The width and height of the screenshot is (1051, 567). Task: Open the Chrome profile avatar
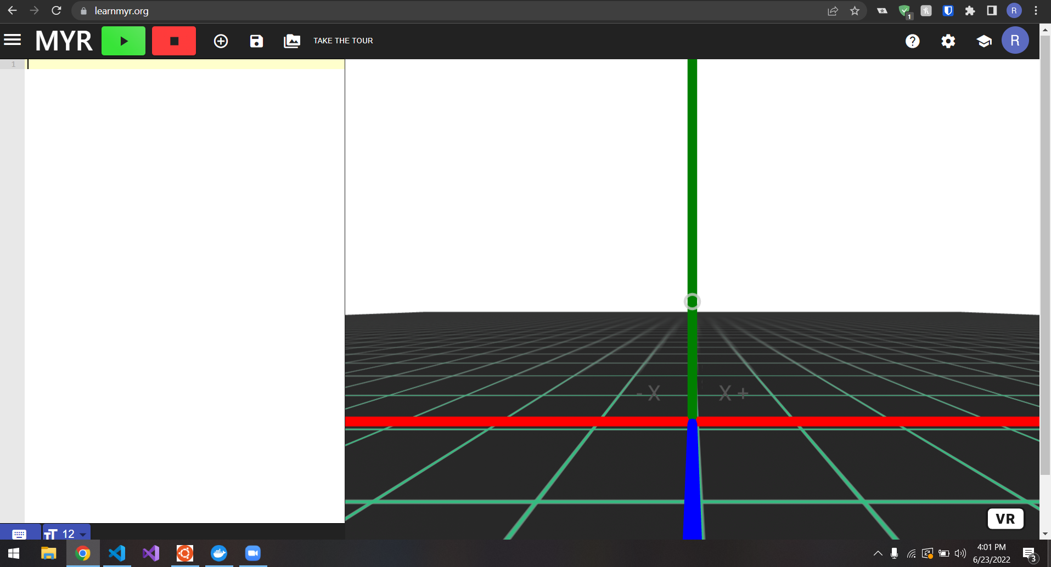coord(1014,11)
